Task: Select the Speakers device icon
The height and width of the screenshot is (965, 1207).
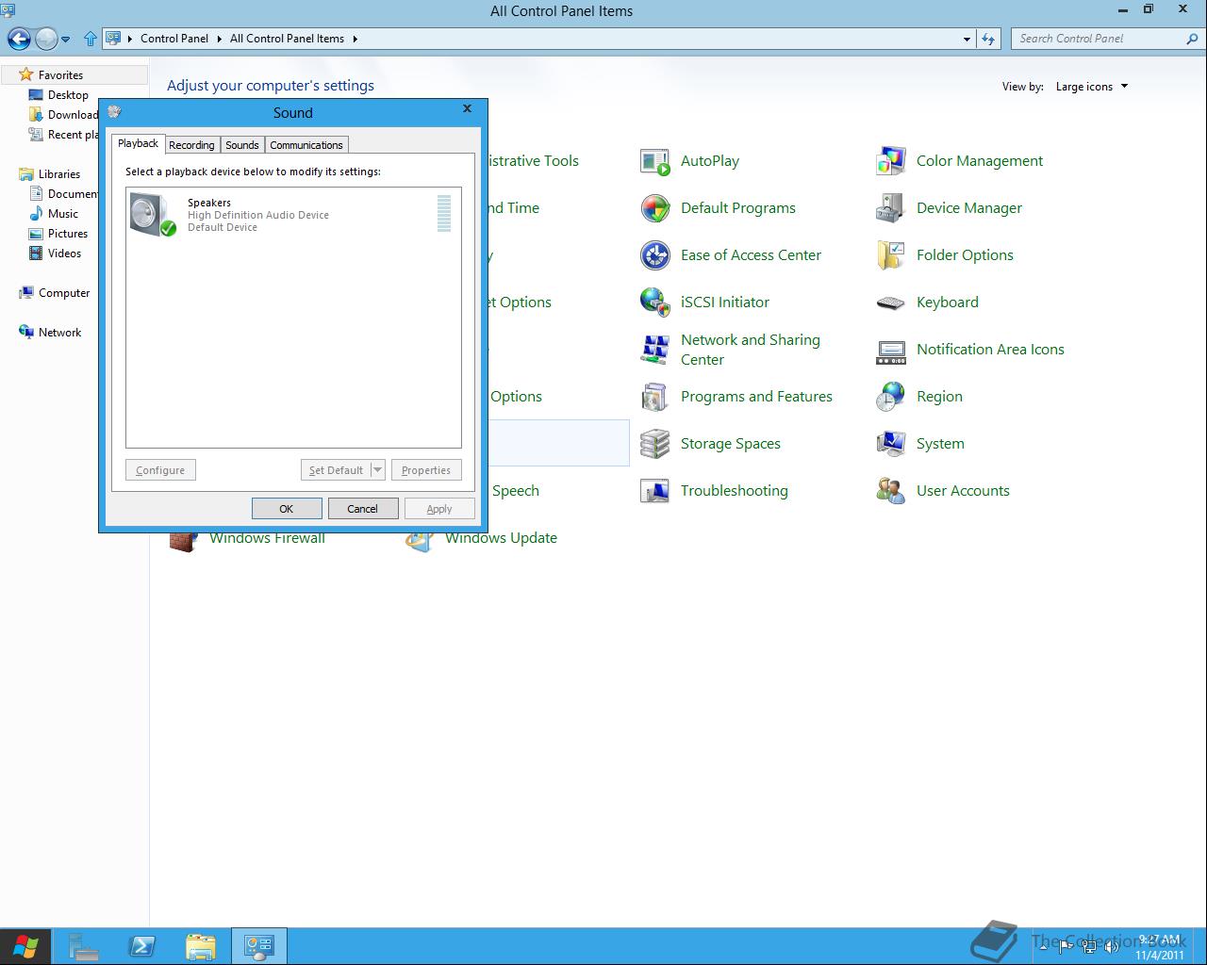Action: click(153, 214)
